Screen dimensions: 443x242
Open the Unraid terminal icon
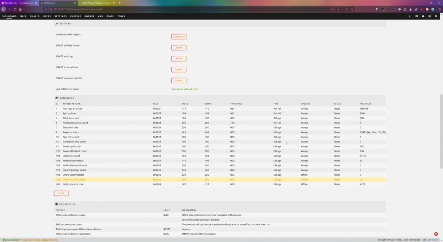click(x=410, y=16)
